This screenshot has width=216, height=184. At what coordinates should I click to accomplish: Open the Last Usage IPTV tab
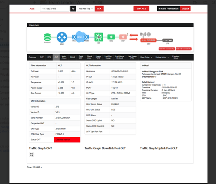point(132,57)
